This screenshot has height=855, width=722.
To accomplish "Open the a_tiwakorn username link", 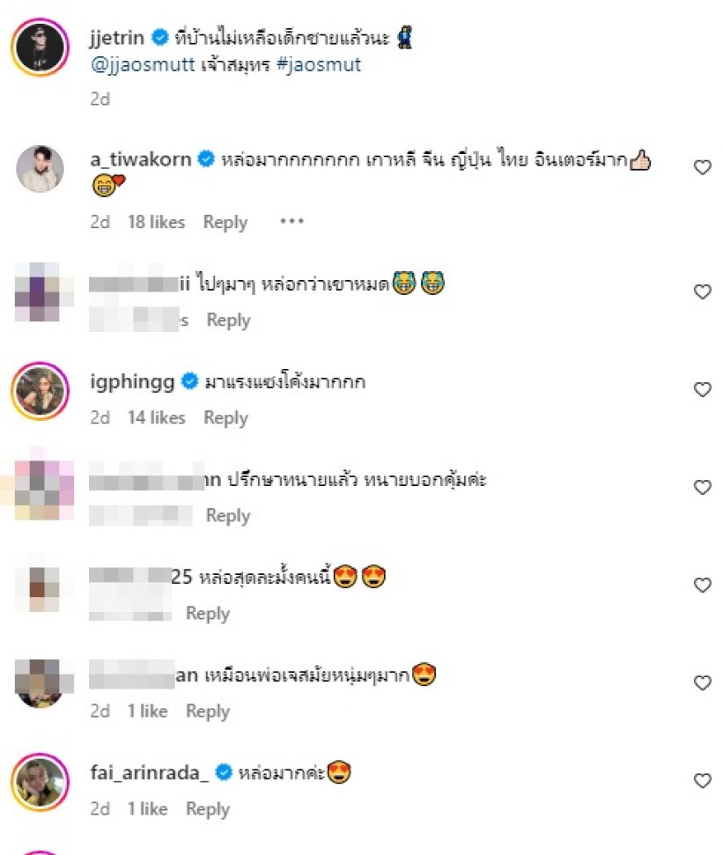I will 141,159.
